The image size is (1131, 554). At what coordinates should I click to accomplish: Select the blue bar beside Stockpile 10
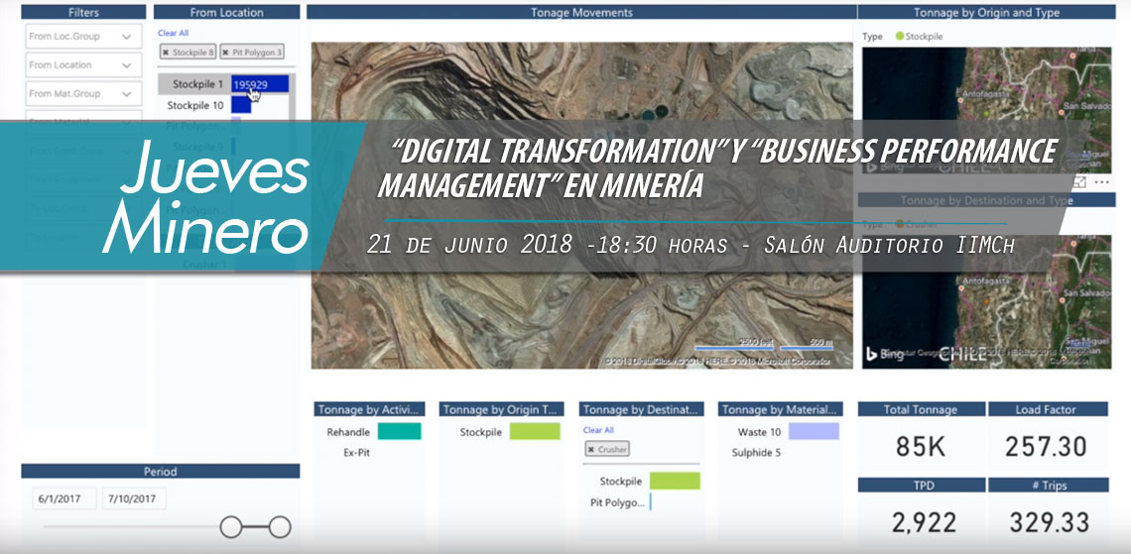click(x=241, y=105)
